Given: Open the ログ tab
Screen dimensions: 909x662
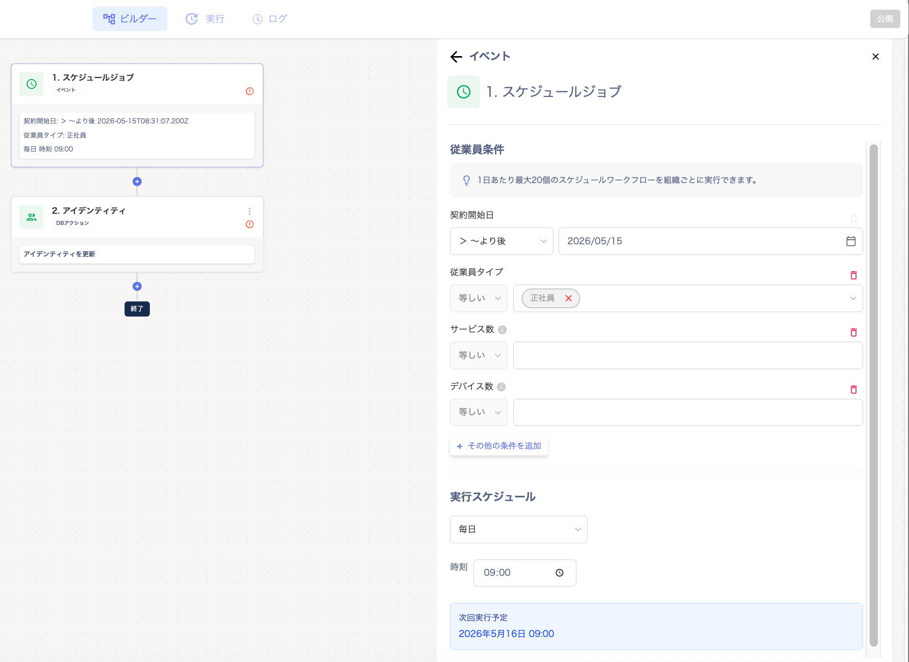Looking at the screenshot, I should click(x=270, y=19).
